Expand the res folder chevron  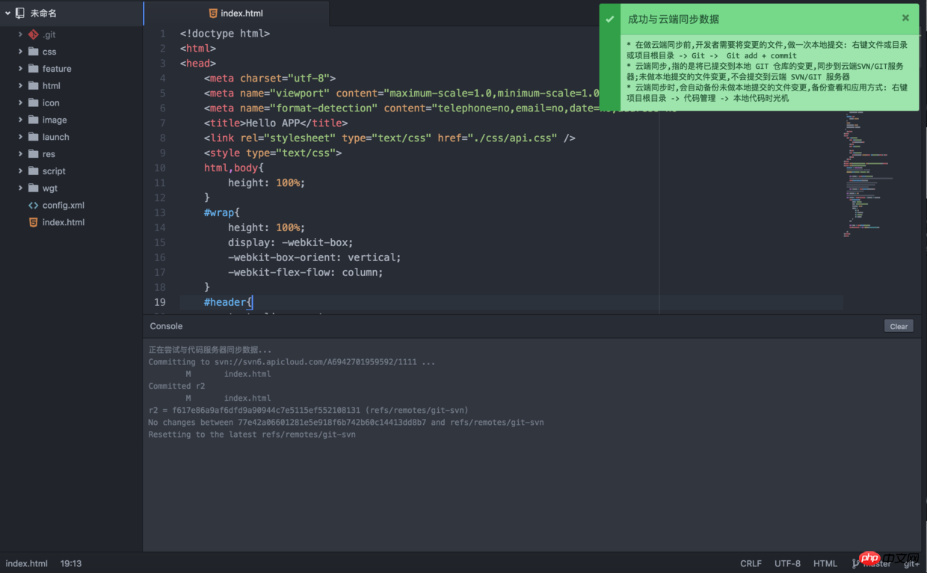[x=20, y=154]
